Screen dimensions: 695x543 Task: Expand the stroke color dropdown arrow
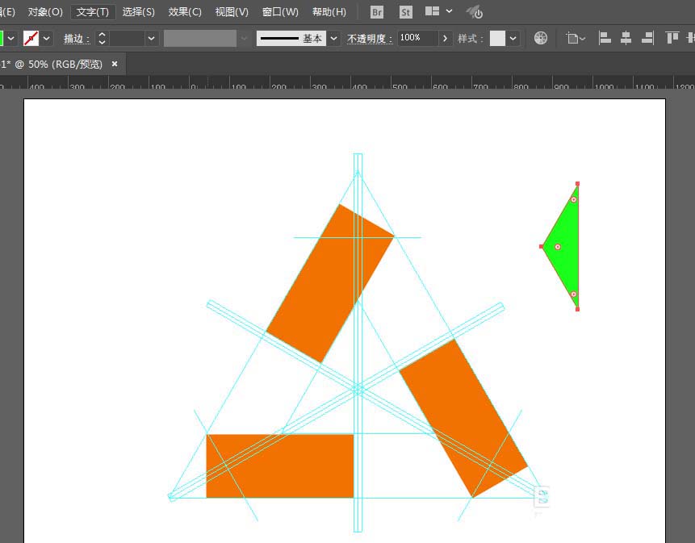click(x=46, y=39)
